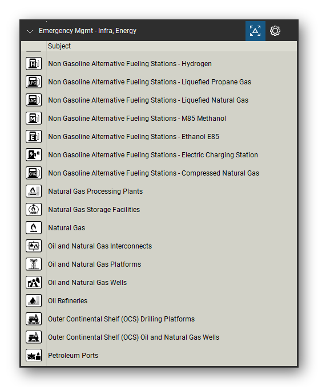Viewport: 318px width, 387px height.
Task: Select the M85 Methanol fueling station icon
Action: (34, 118)
